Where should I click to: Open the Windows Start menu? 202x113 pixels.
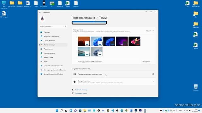[57, 110]
